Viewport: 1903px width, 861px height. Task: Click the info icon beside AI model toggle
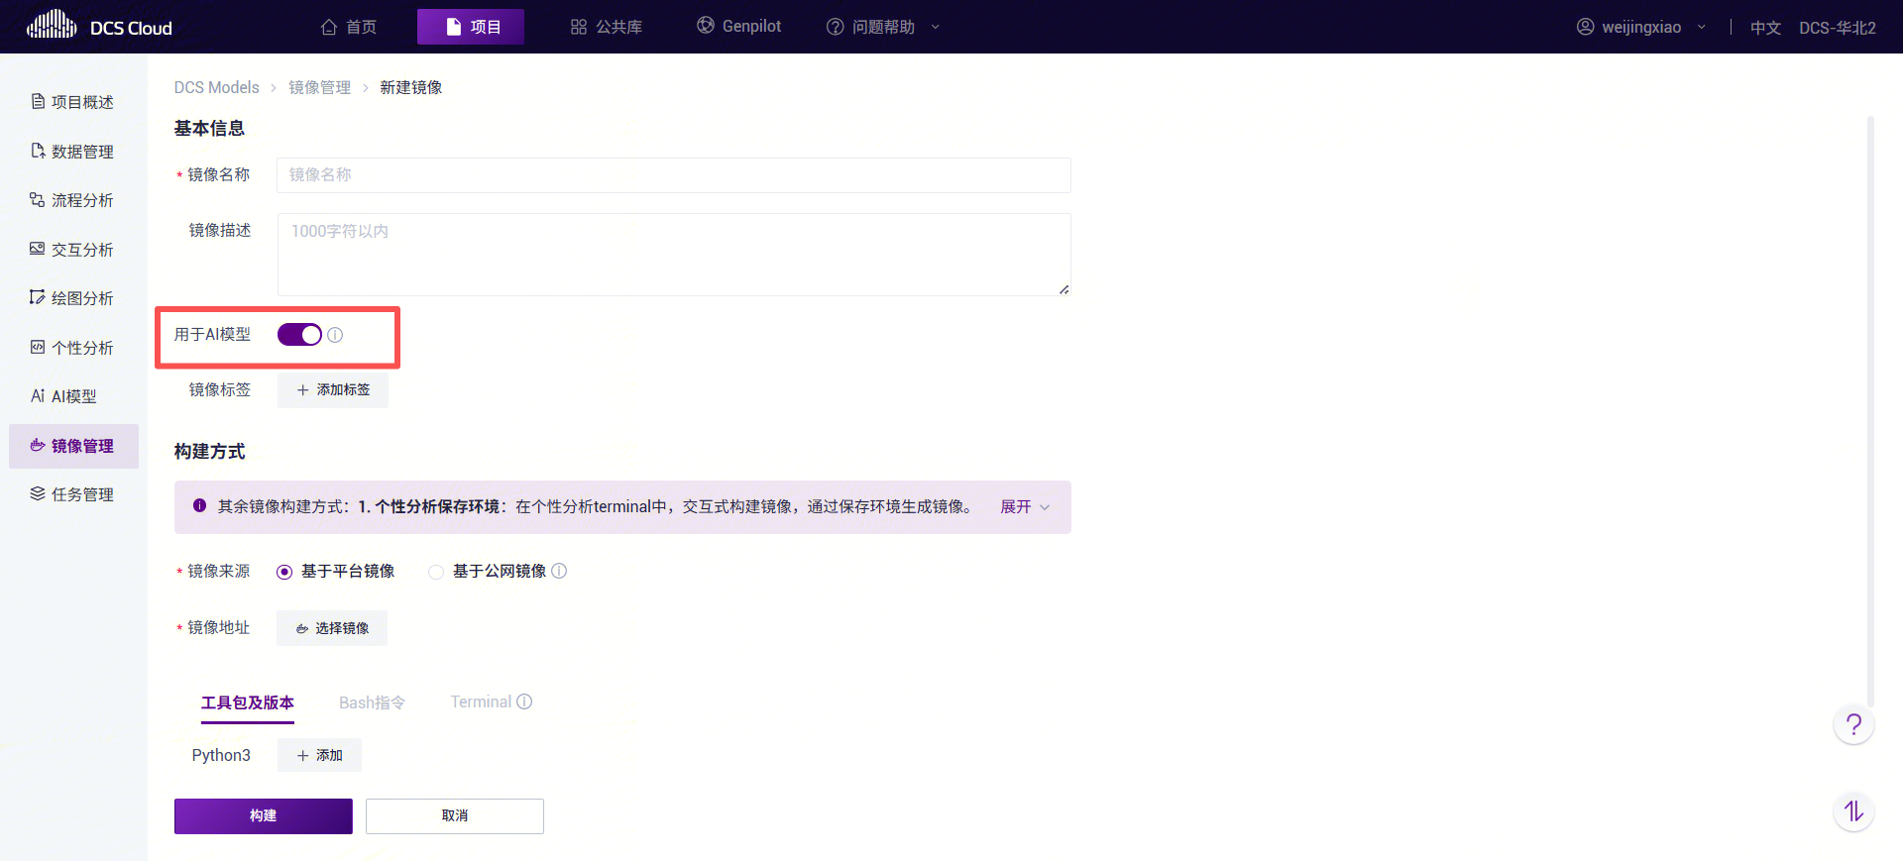[x=335, y=335]
